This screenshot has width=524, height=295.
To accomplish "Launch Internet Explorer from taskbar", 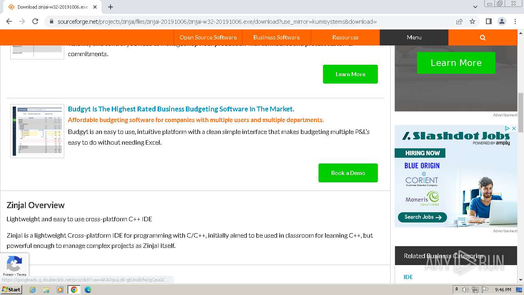I will coord(32,290).
